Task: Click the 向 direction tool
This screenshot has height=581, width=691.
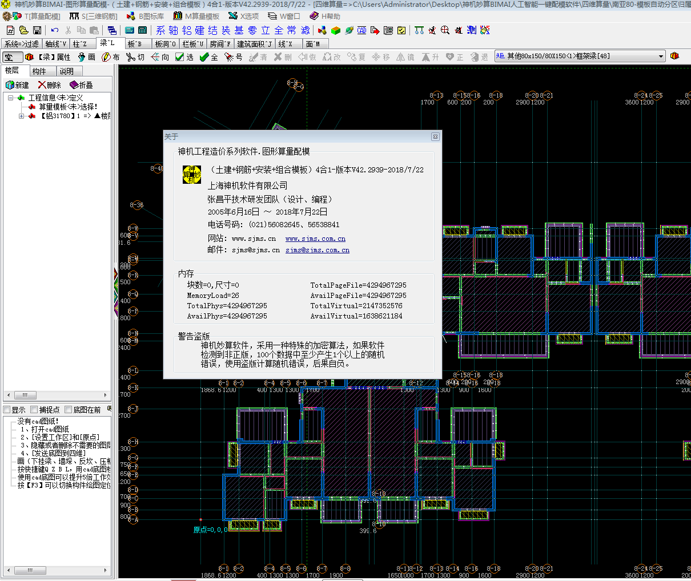Action: click(160, 57)
